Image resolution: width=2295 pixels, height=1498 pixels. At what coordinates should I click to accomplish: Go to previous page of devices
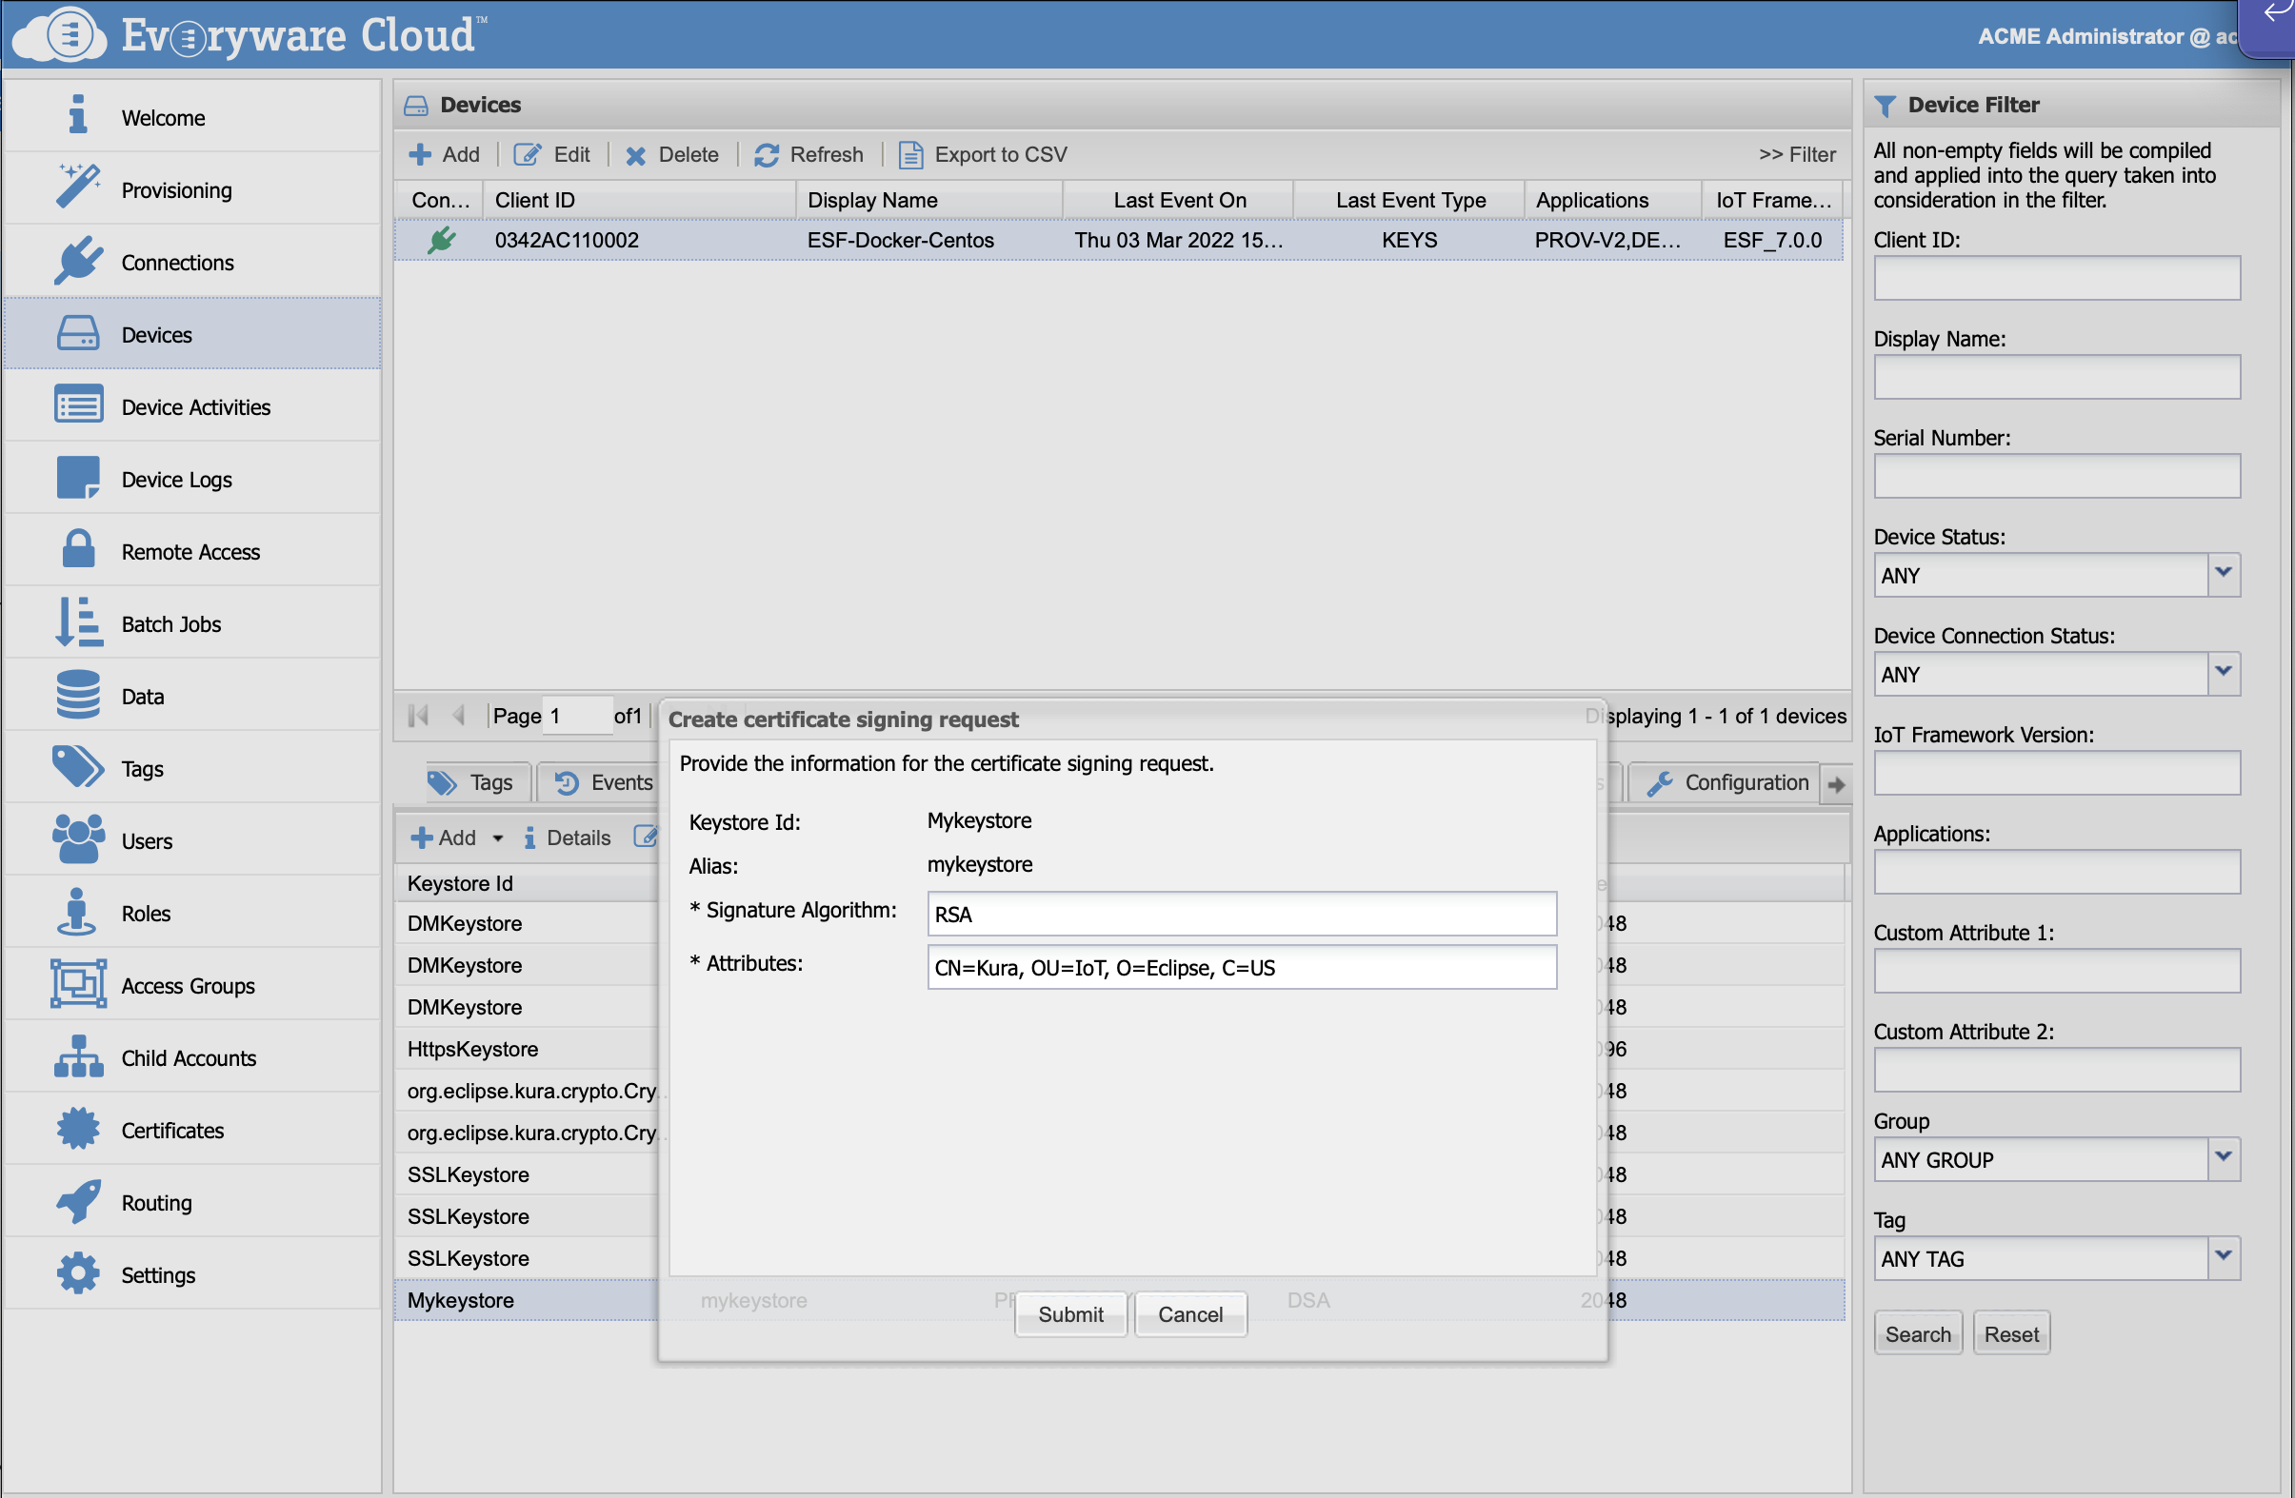point(459,716)
